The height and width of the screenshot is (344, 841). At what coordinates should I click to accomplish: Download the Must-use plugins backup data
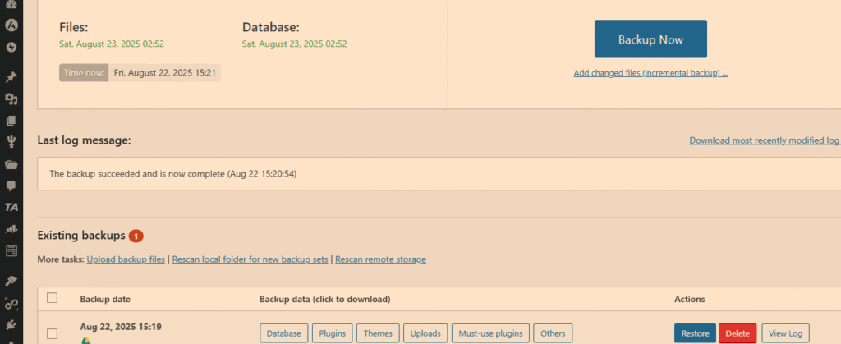[x=491, y=333]
